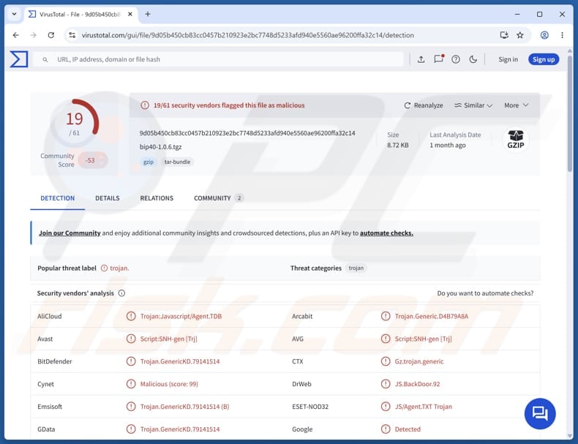Click the alert icon in Arcabit row

[x=386, y=316]
